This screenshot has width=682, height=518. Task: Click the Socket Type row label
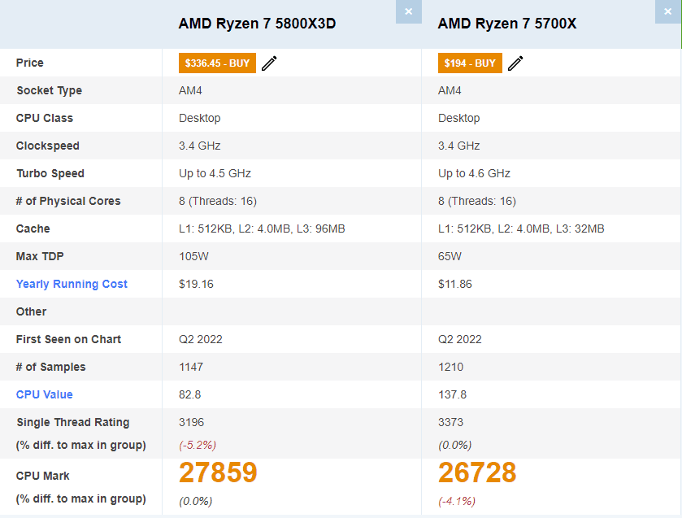tap(49, 90)
